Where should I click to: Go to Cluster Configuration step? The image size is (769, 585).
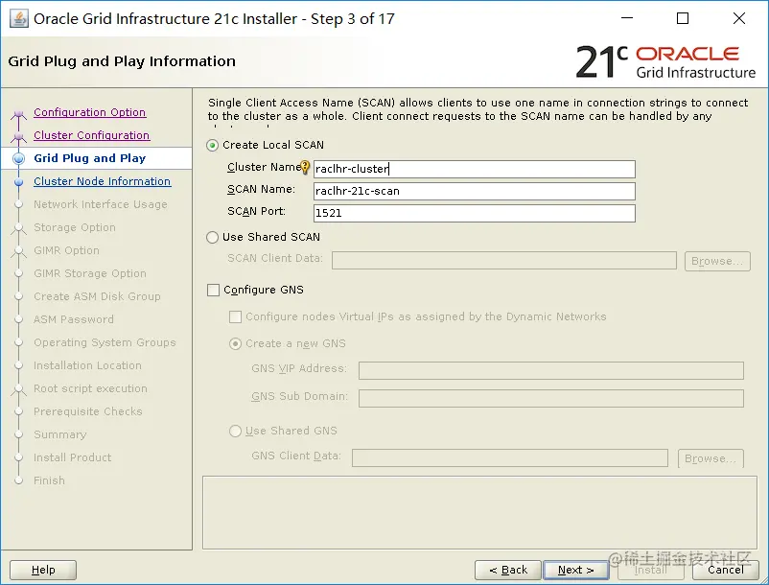[92, 135]
